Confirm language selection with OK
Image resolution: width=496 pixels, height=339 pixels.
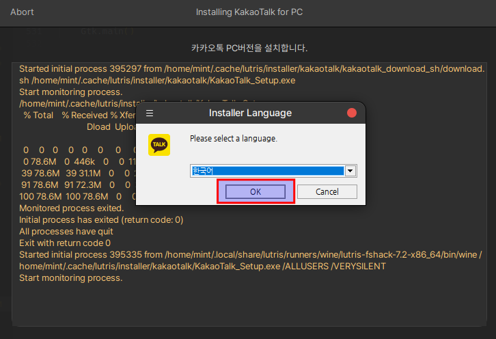point(256,192)
